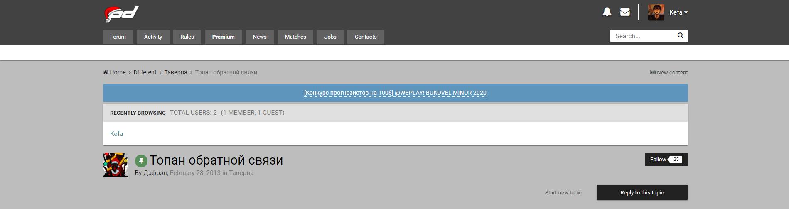Open the WEPLAY Bukovel Minor announcement link

(395, 93)
